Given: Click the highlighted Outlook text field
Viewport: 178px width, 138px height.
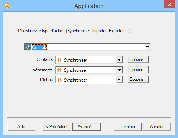Looking at the screenshot, I should (39, 47).
